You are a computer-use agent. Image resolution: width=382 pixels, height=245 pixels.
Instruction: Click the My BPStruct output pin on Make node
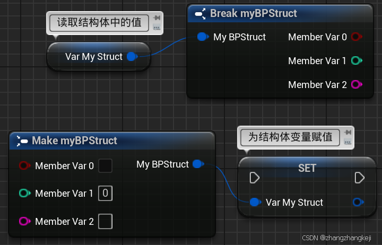(198, 164)
